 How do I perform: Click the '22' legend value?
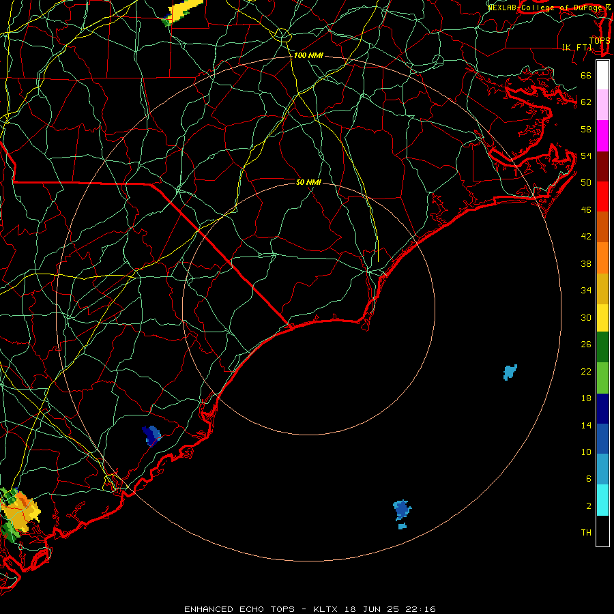(586, 372)
